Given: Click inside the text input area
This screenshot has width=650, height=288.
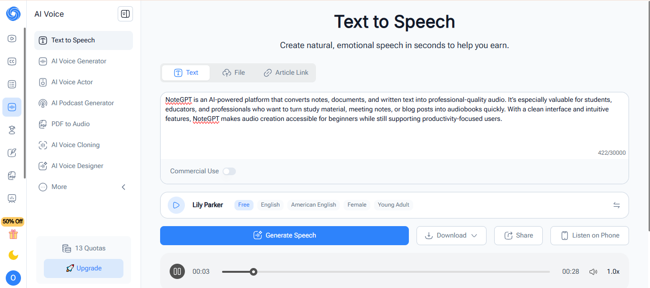Looking at the screenshot, I should (x=395, y=125).
